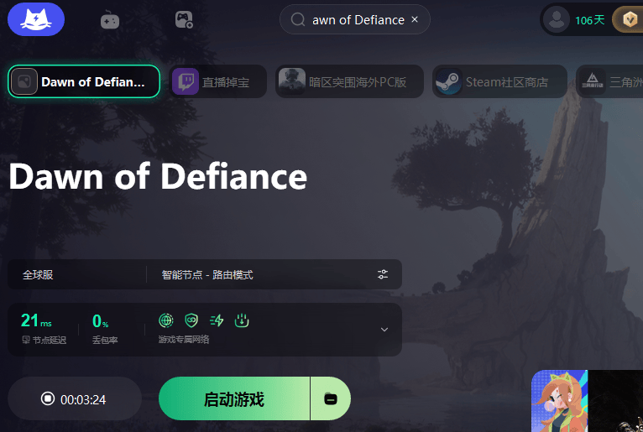Switch to the Steam社区商店 tab

[499, 82]
